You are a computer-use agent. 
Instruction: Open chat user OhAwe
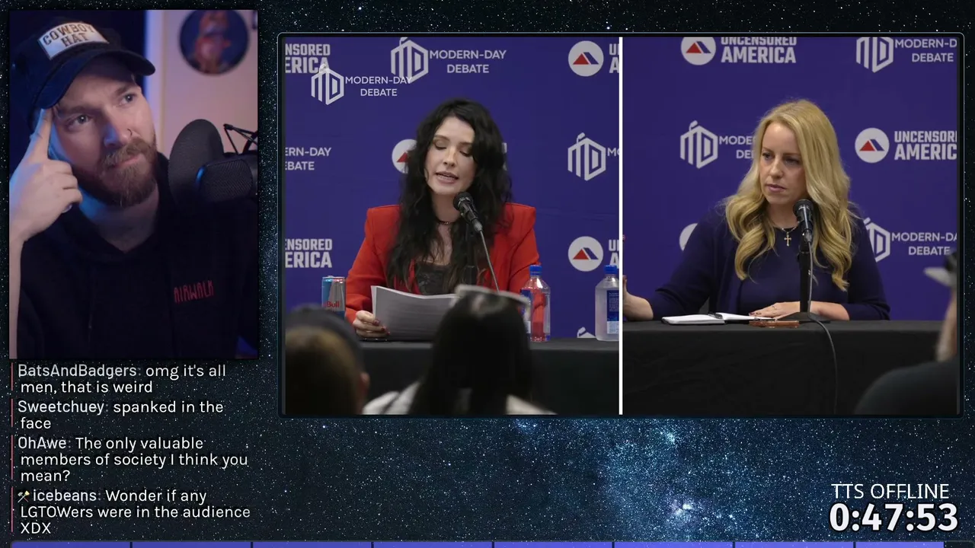coord(42,443)
